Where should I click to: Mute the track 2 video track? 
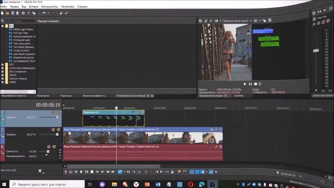tap(53, 130)
